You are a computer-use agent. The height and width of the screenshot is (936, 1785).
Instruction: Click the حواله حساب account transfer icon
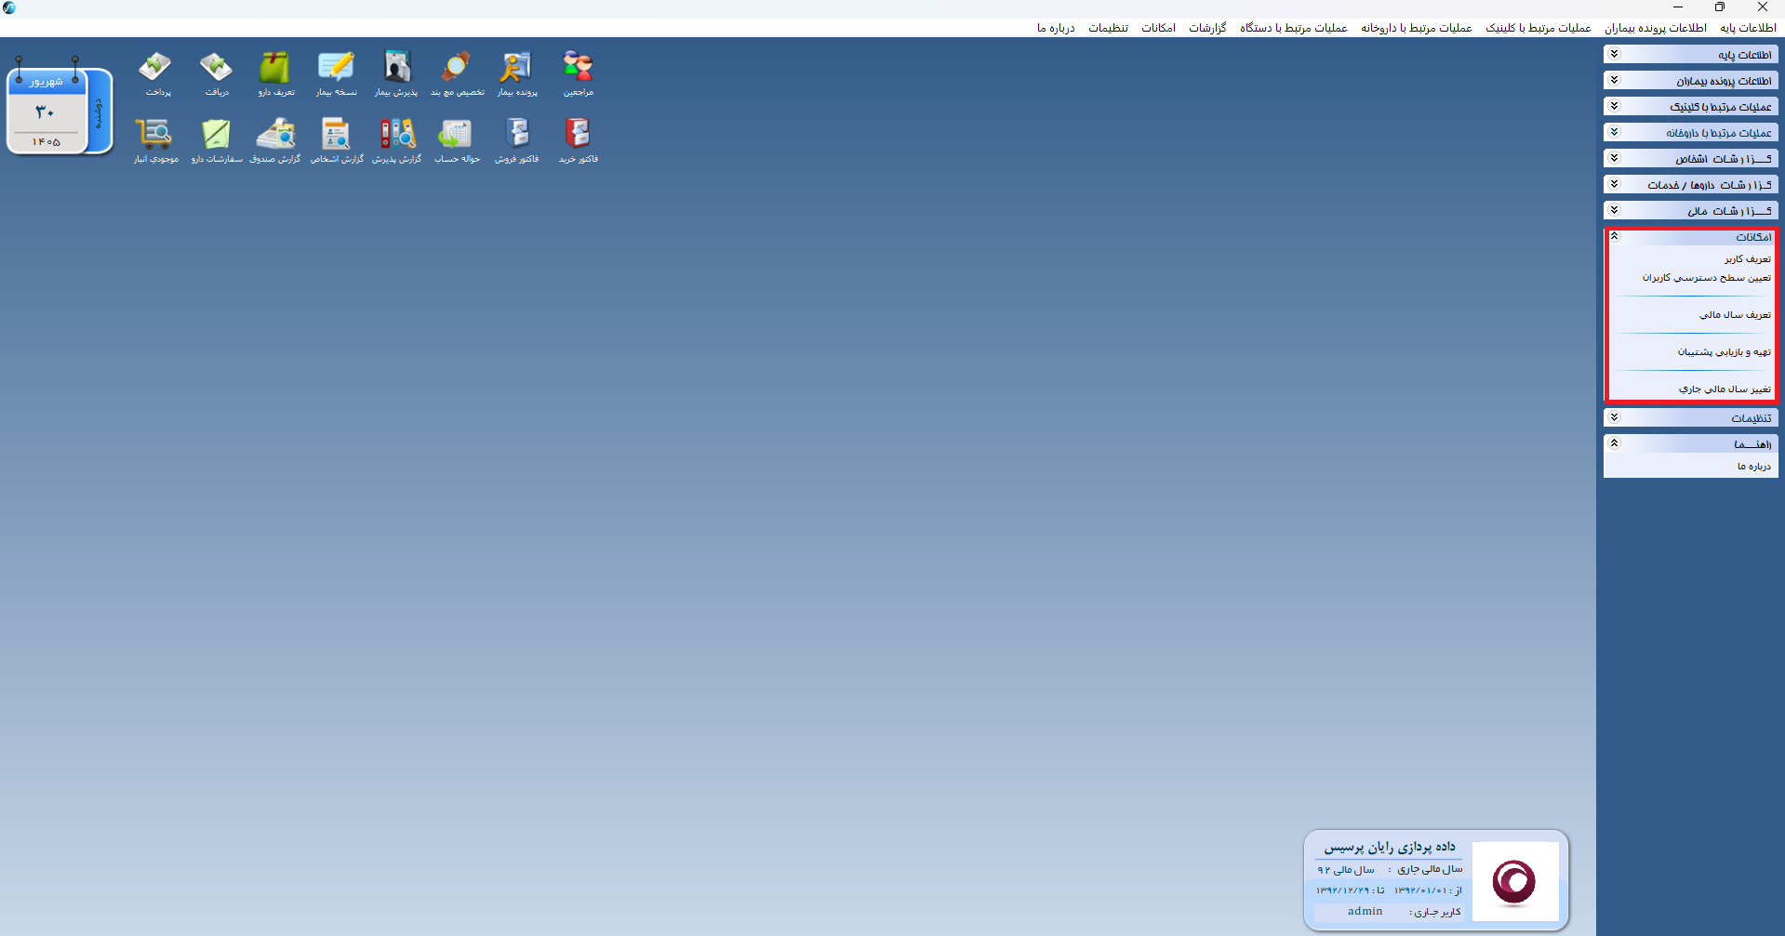(x=457, y=140)
